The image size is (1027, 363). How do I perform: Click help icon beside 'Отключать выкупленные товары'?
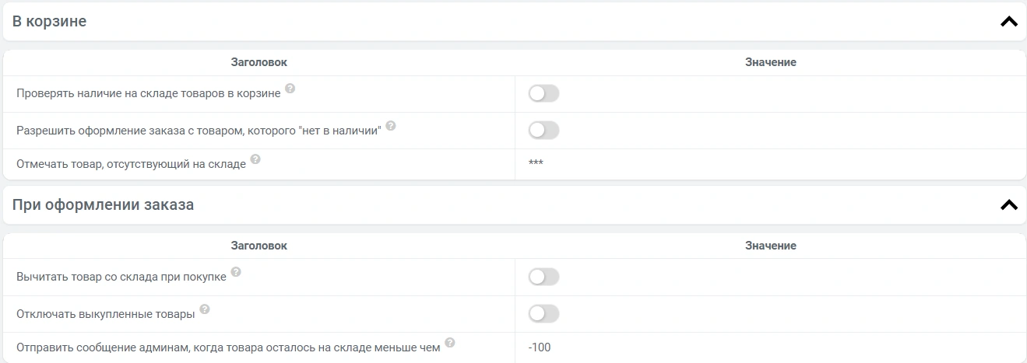tap(205, 309)
